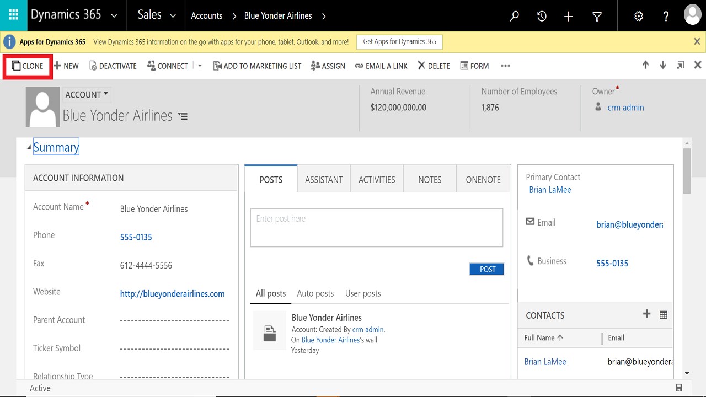Click Get Apps for Dynamics 365 button
Viewport: 706px width, 397px height.
[x=399, y=42]
